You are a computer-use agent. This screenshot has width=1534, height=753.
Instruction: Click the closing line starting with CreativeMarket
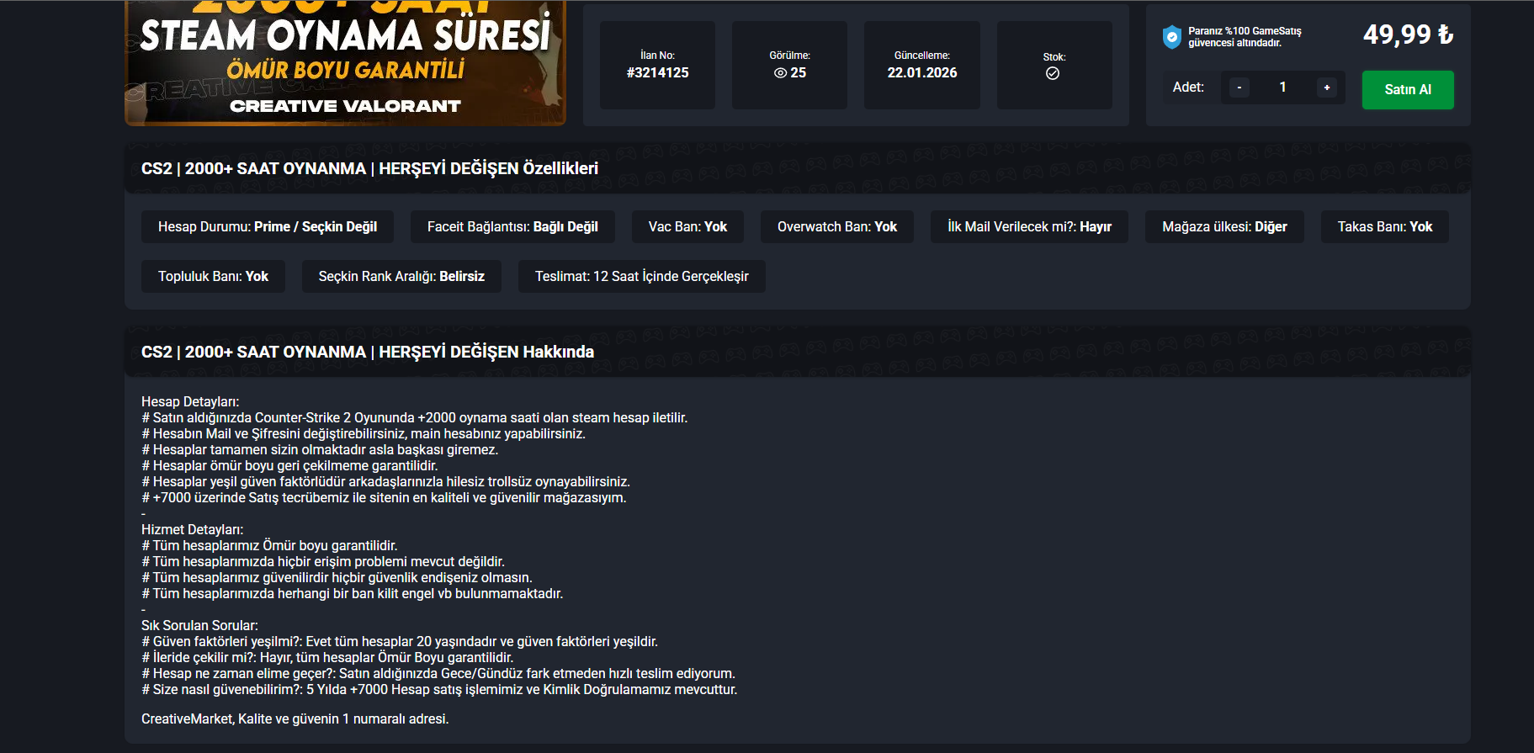pyautogui.click(x=295, y=719)
